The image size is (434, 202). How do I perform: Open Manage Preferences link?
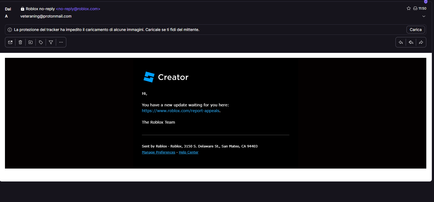click(x=158, y=152)
